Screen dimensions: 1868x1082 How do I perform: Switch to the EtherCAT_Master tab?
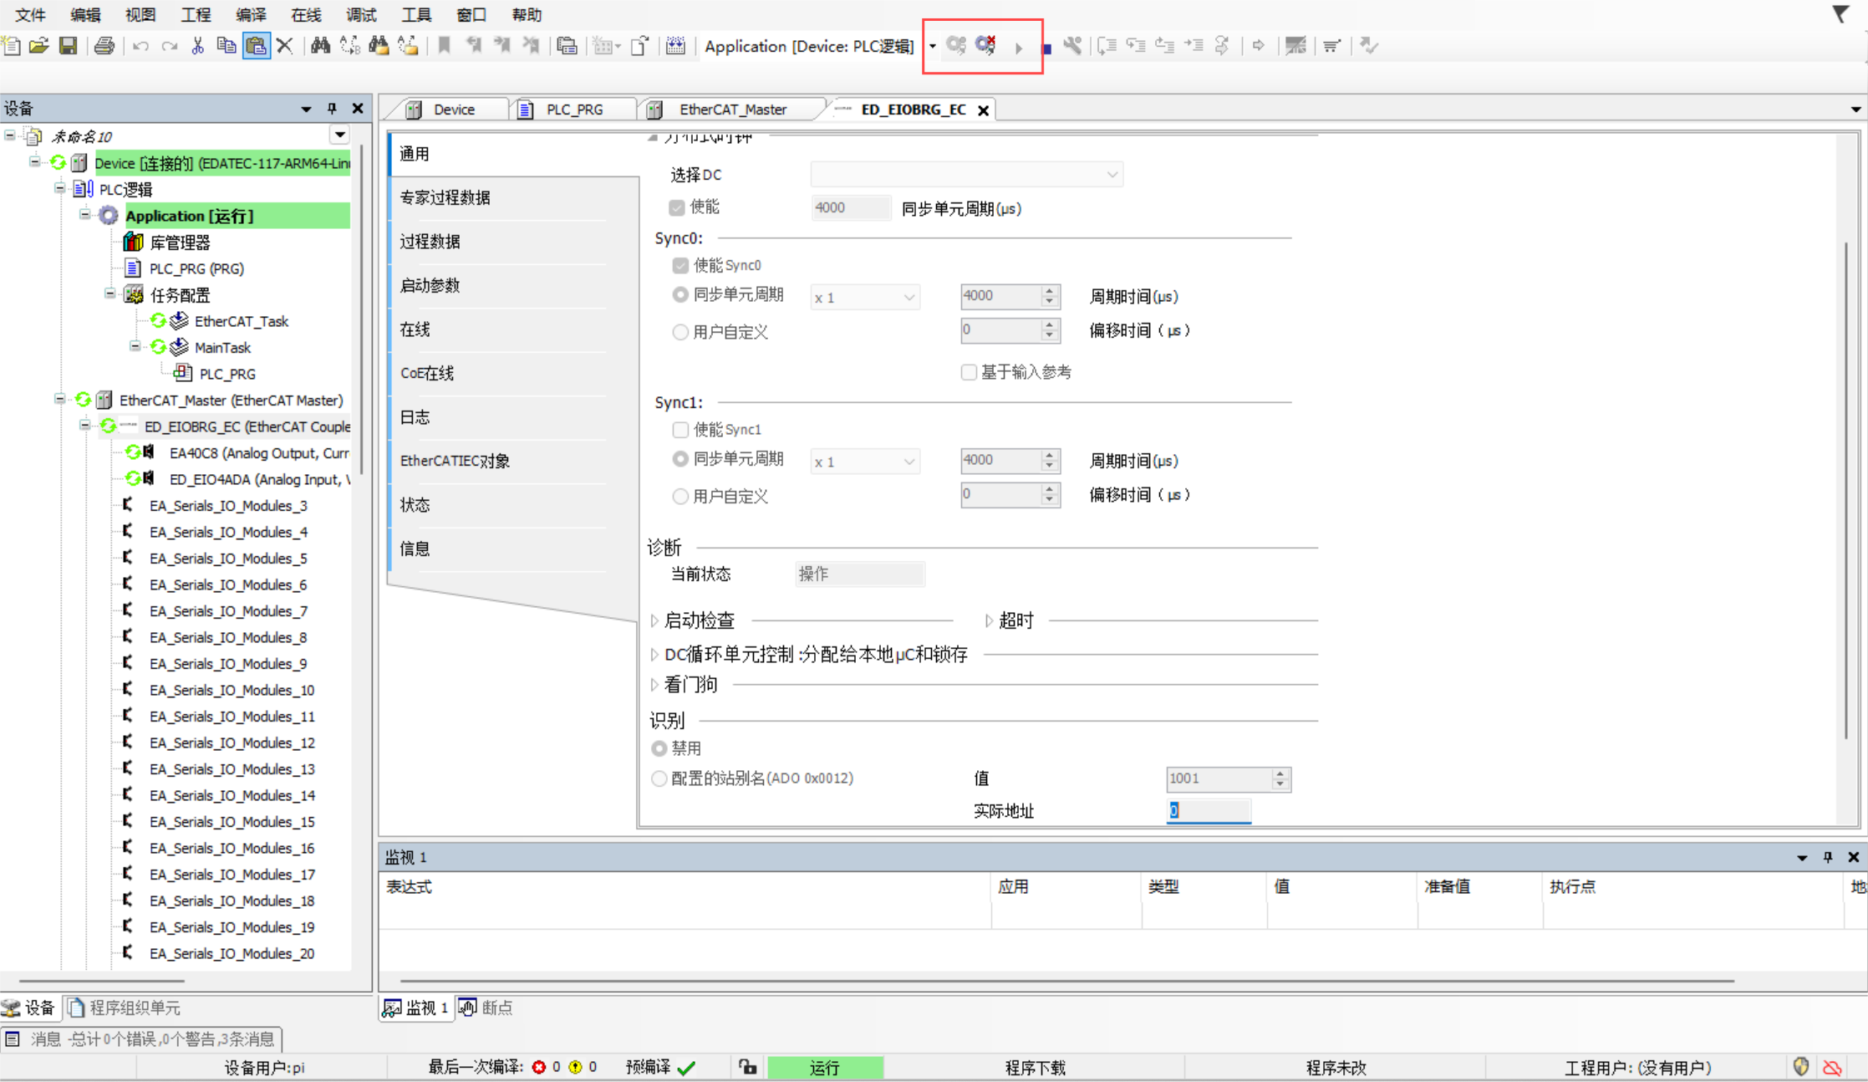pos(732,110)
